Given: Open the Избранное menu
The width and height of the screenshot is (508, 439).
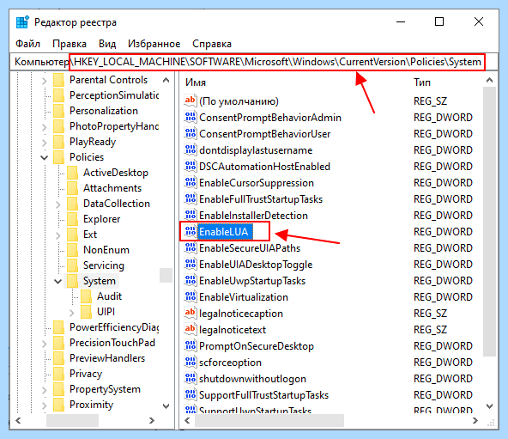Looking at the screenshot, I should coord(154,44).
